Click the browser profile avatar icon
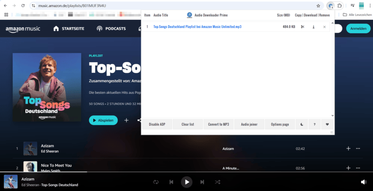 tap(361, 6)
